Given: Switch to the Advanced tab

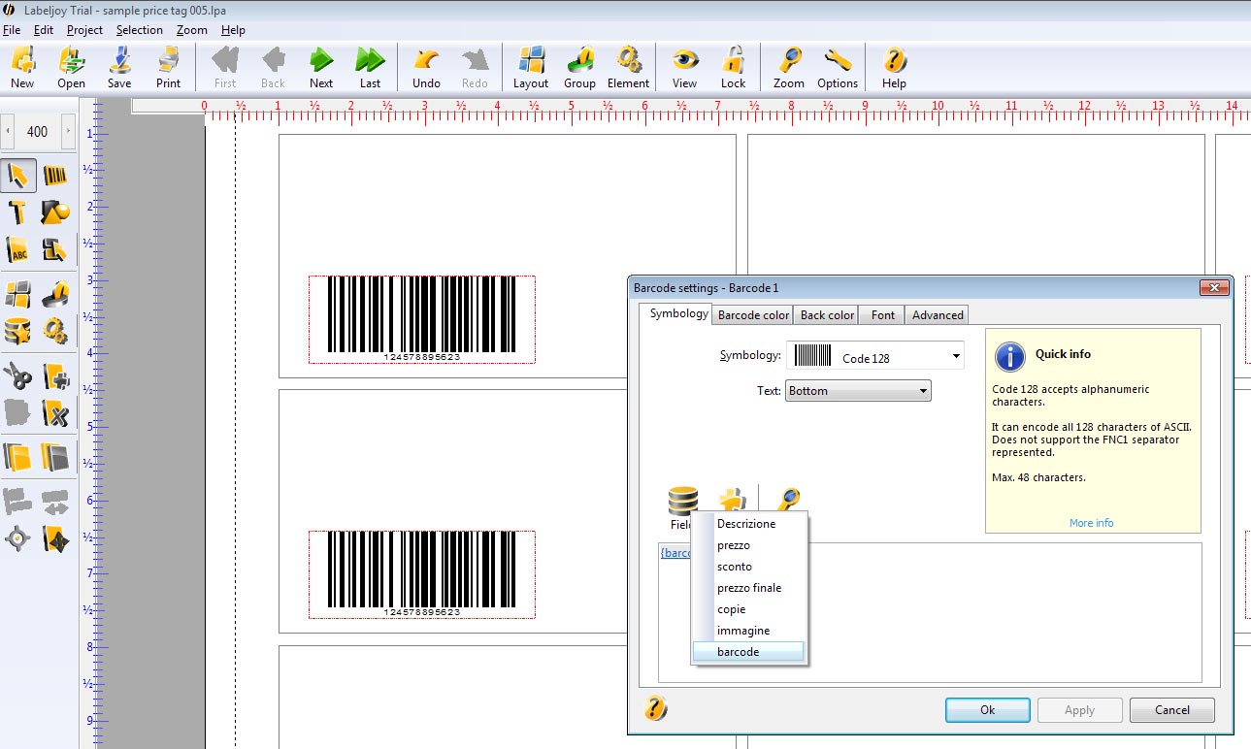Looking at the screenshot, I should (938, 315).
